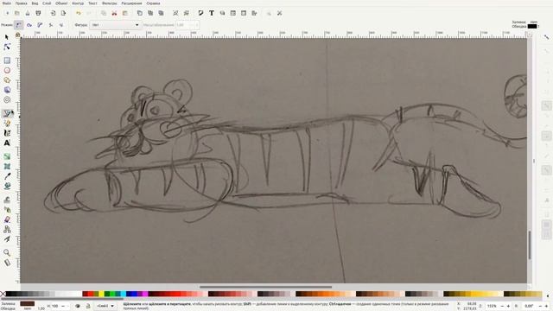
Task: Click the Save document icon
Action: click(x=28, y=13)
